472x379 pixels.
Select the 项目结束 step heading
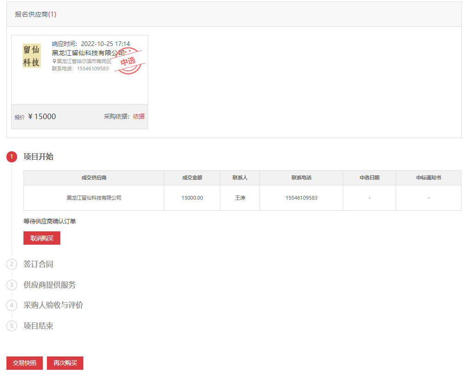[38, 326]
